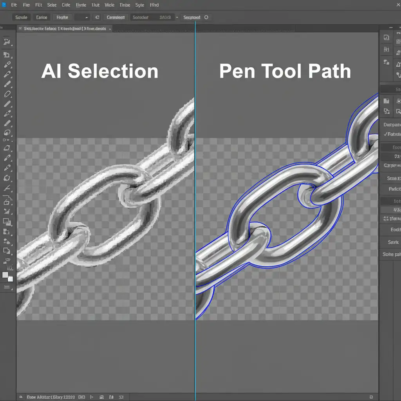Click the three-line icon at toolbar bottom
Viewport: 401px width, 401px height.
[x=7, y=287]
